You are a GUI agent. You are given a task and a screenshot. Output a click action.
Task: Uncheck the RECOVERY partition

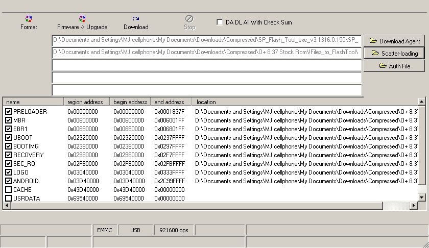pos(8,155)
